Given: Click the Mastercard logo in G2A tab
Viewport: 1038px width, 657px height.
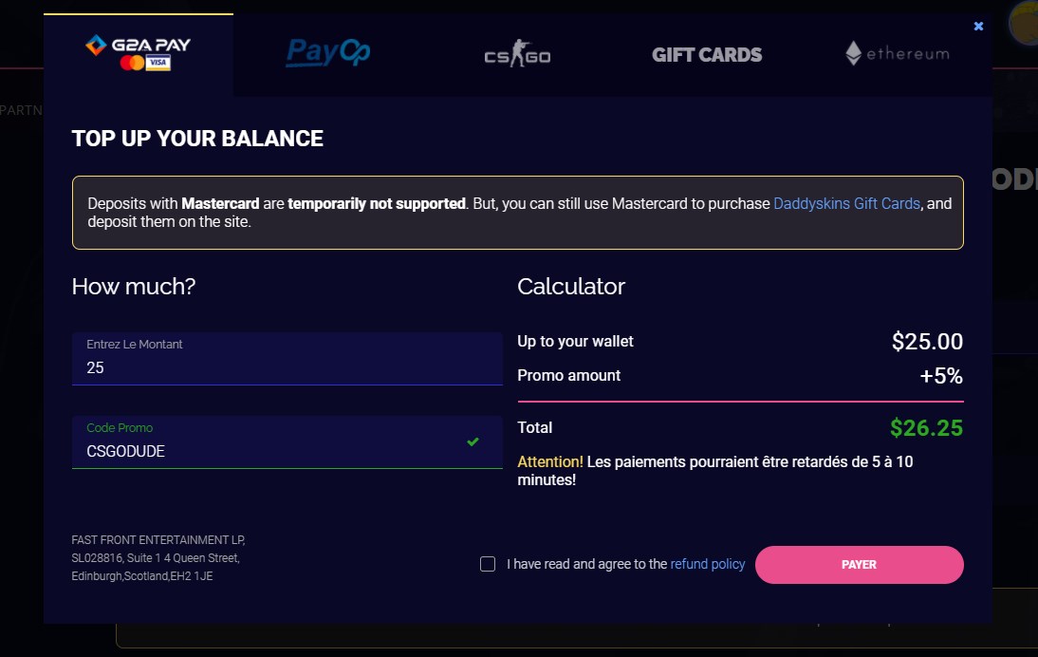Looking at the screenshot, I should pos(132,64).
